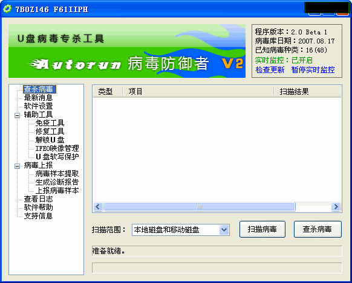352x283 pixels.
Task: Click the Autorun V2 banner image
Action: click(127, 51)
